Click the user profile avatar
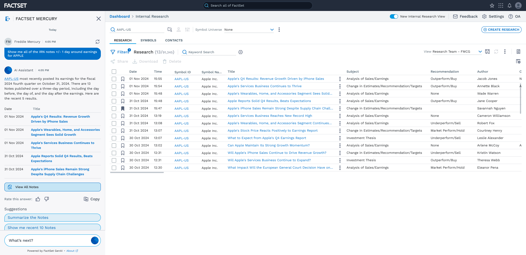The image size is (526, 255). point(518,5)
